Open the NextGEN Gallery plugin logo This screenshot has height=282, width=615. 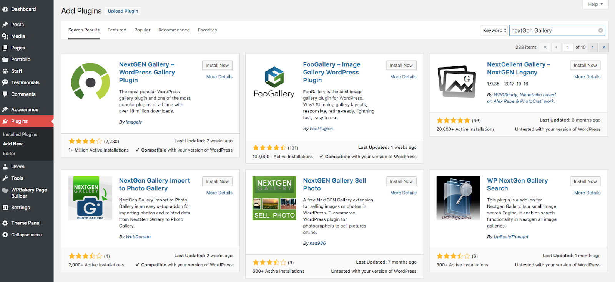(x=90, y=81)
